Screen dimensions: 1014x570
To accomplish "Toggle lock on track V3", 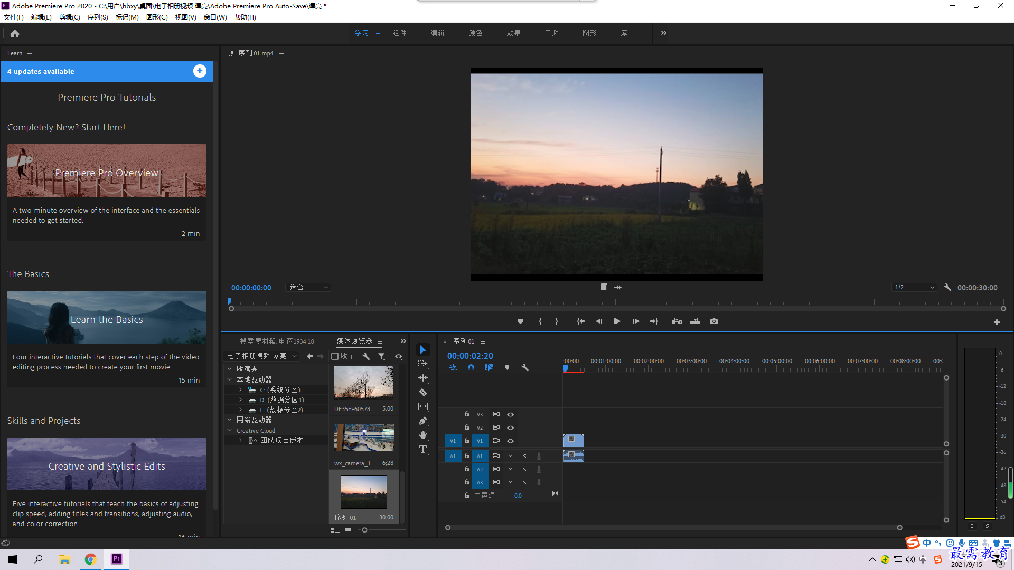I will 467,414.
